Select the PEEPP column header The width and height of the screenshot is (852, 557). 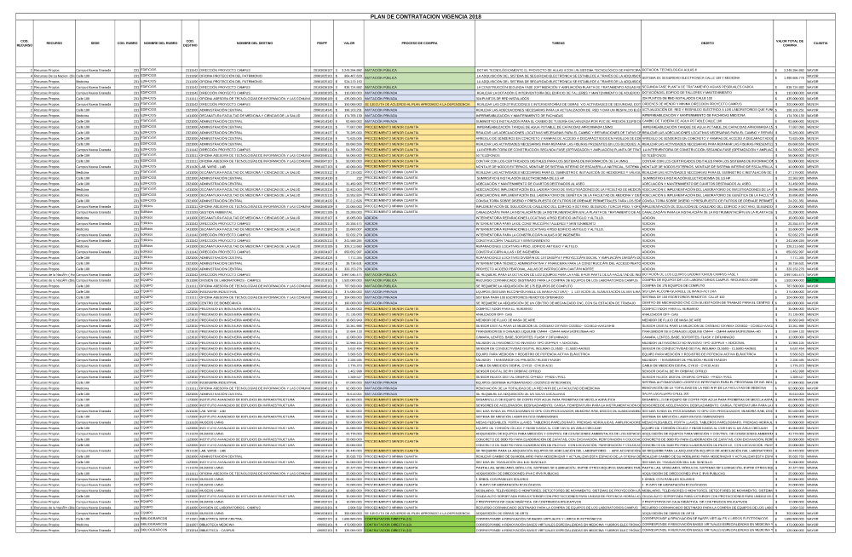[x=321, y=42]
